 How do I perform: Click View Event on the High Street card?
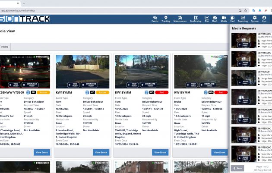tap(219, 152)
